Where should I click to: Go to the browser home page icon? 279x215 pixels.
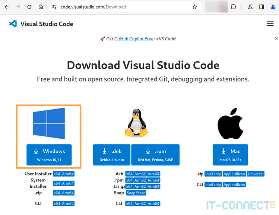(x=41, y=7)
